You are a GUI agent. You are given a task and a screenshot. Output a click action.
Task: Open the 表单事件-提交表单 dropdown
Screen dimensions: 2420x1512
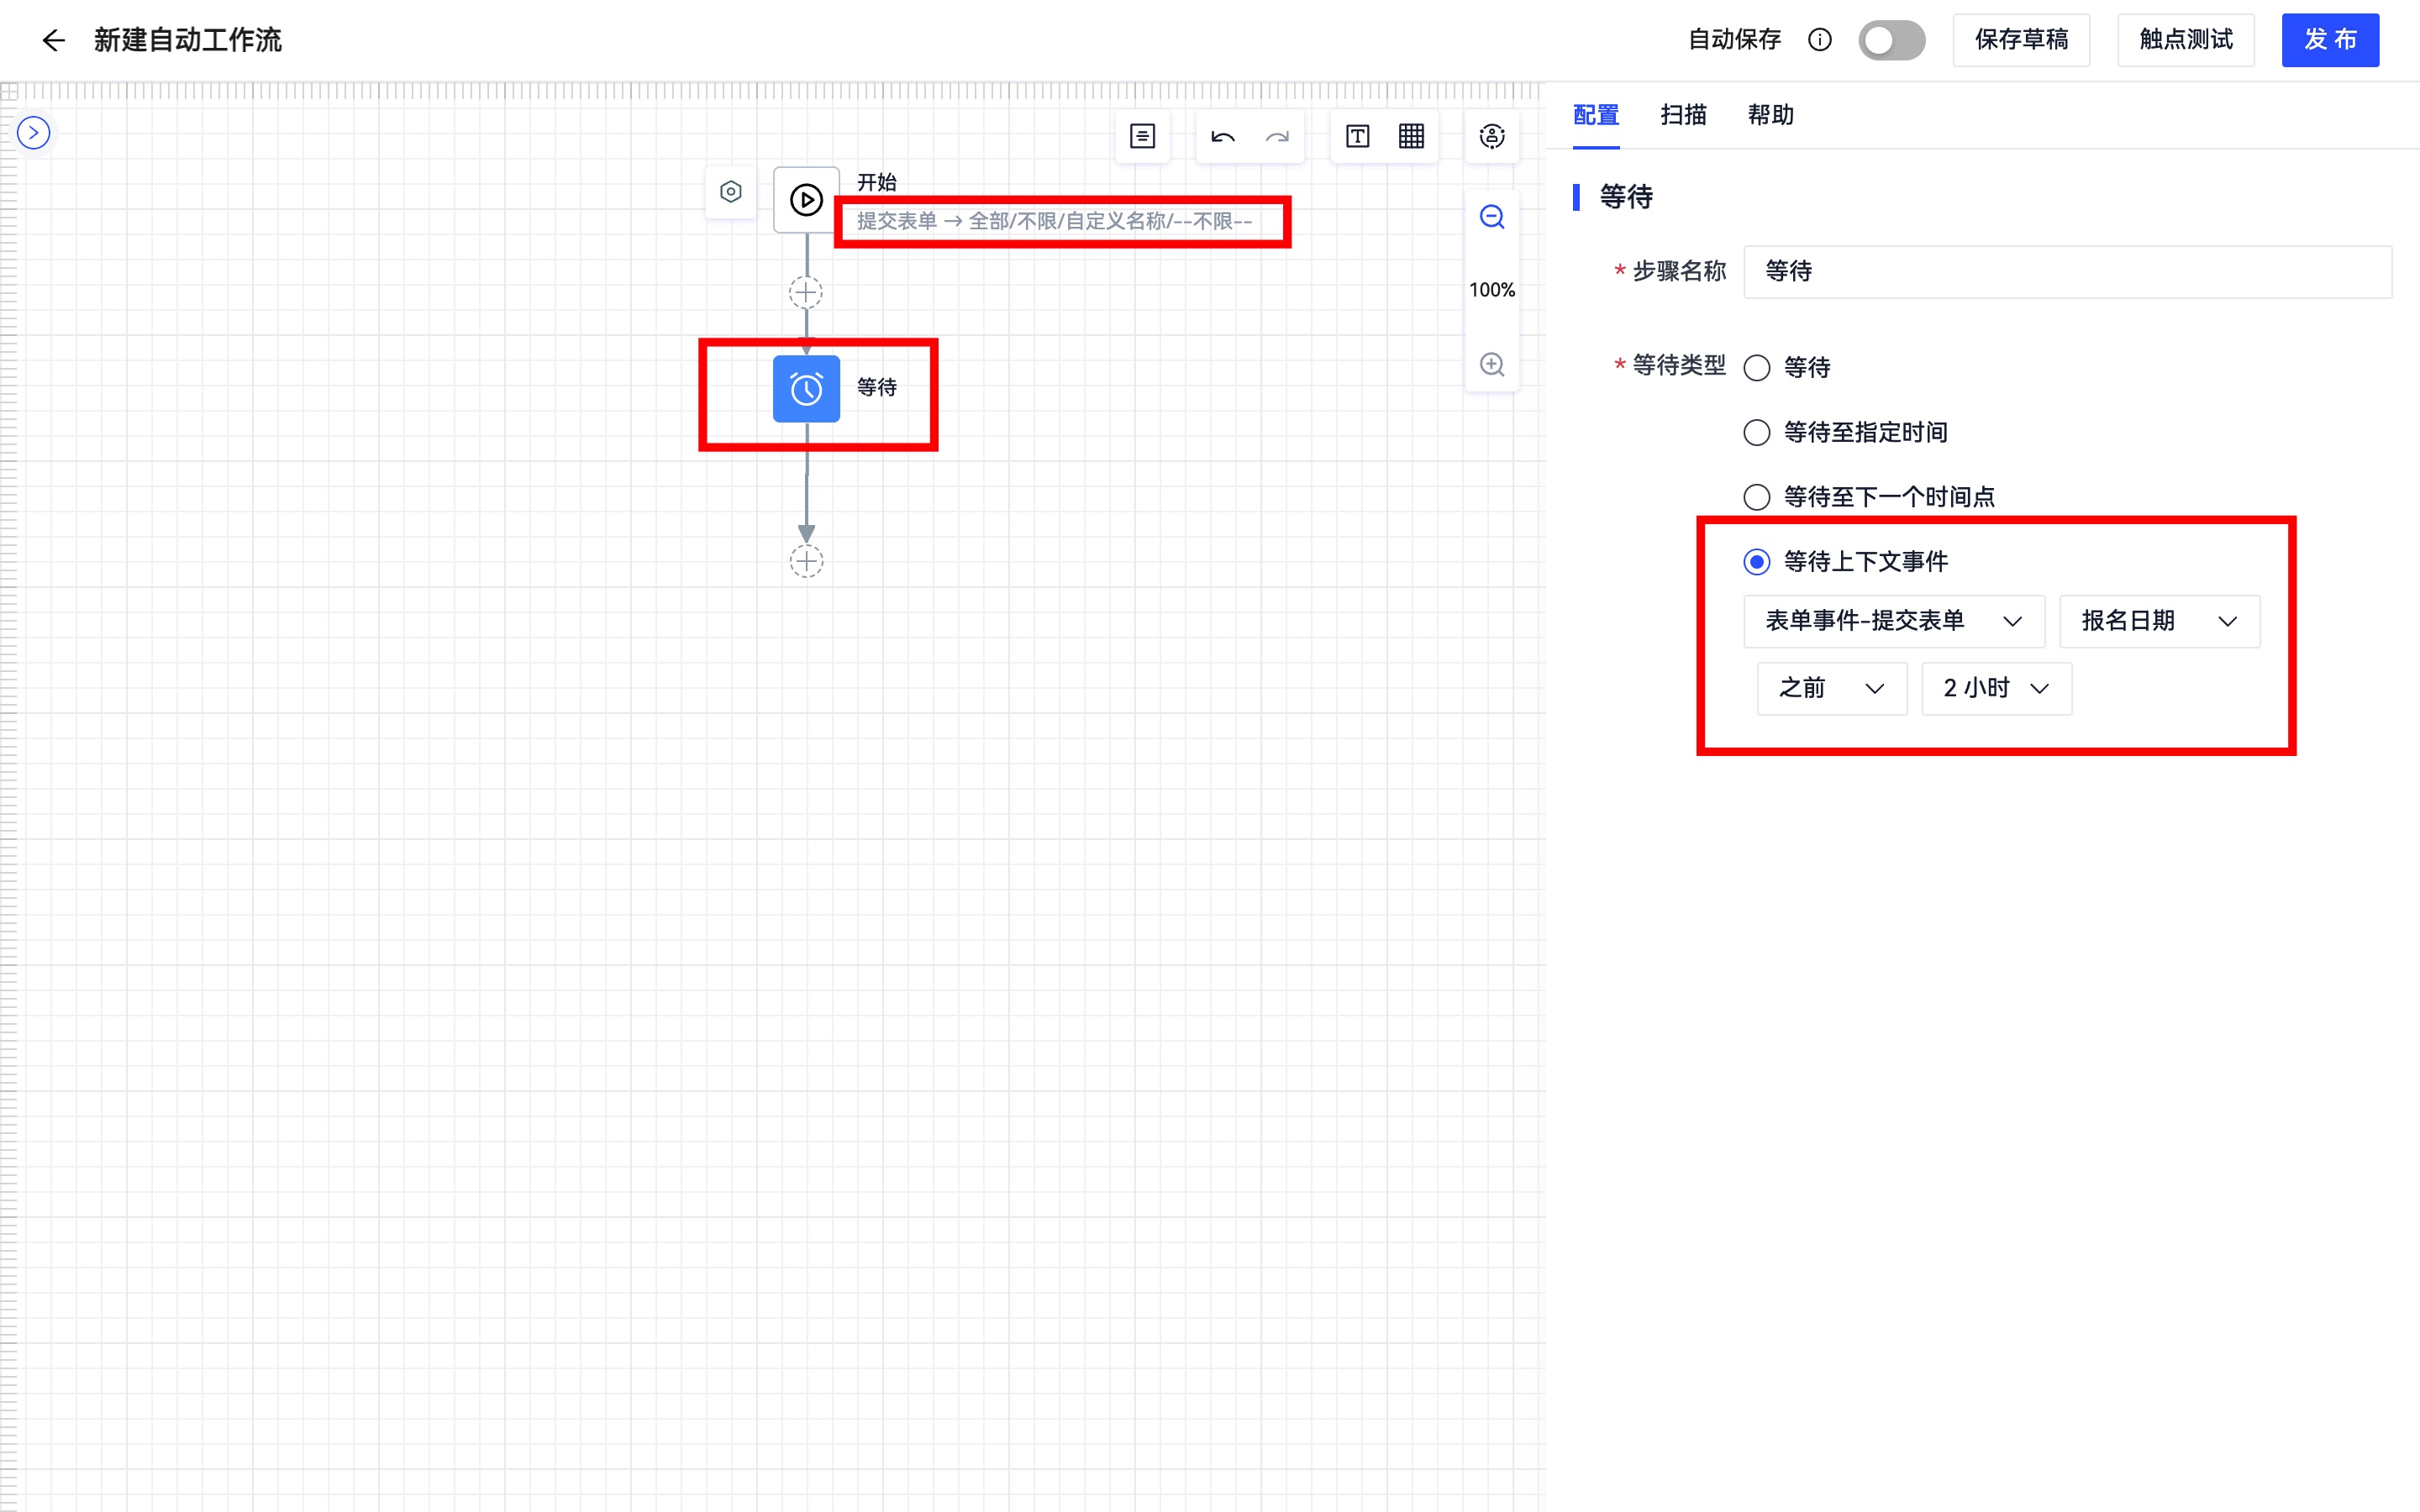(x=1894, y=621)
